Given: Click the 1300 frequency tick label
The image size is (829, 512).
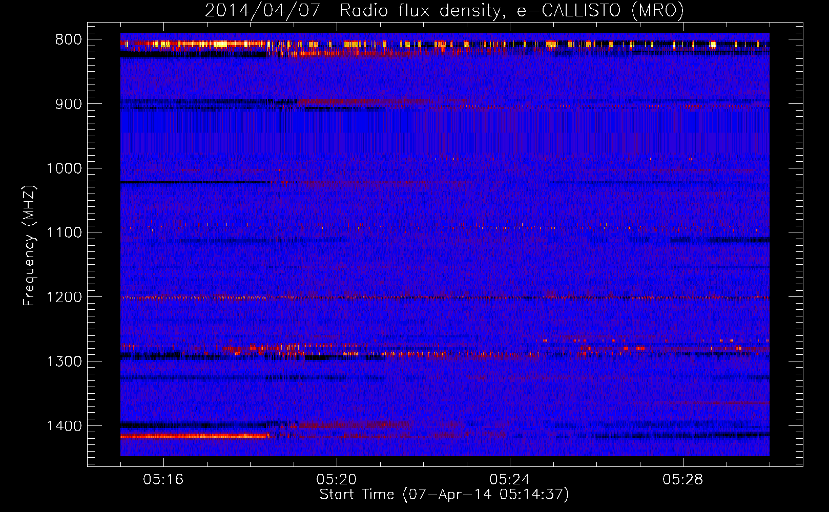Looking at the screenshot, I should click(64, 361).
